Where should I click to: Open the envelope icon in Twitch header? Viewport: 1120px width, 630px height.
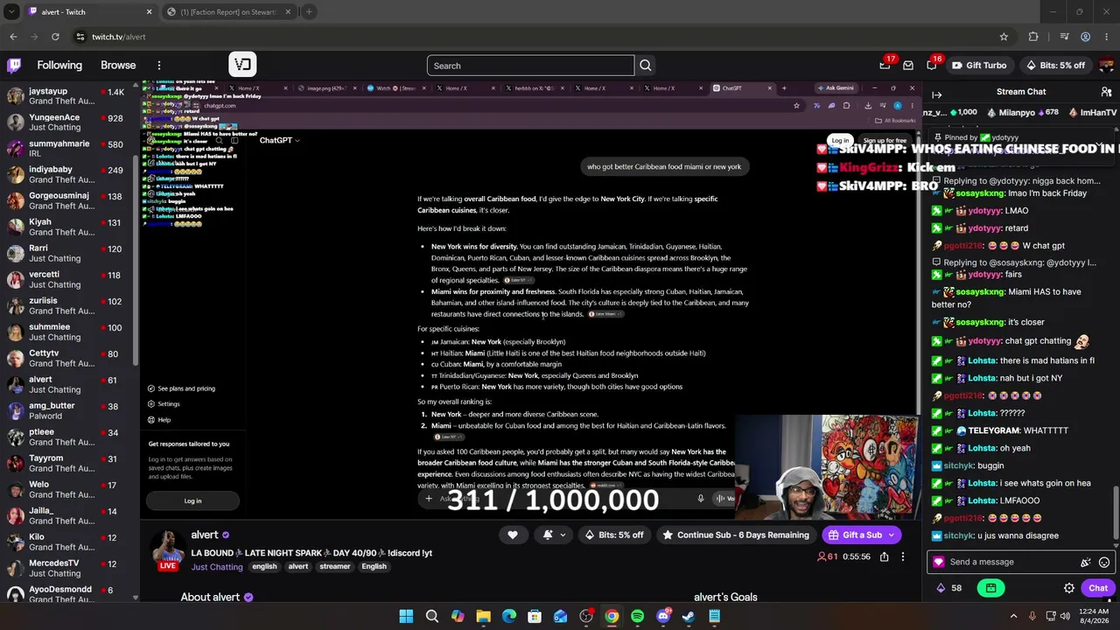pyautogui.click(x=908, y=66)
